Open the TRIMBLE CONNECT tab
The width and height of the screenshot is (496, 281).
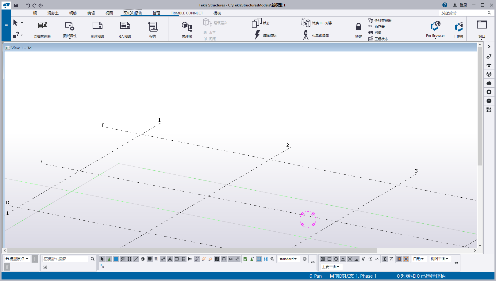click(187, 13)
